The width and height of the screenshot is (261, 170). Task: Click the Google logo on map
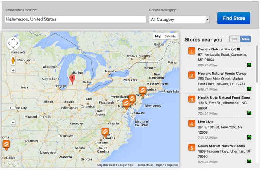coord(11,163)
